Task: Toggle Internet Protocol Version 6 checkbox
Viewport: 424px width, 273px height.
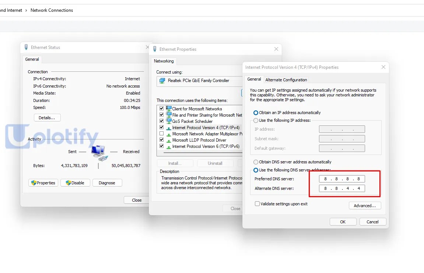Action: click(161, 146)
